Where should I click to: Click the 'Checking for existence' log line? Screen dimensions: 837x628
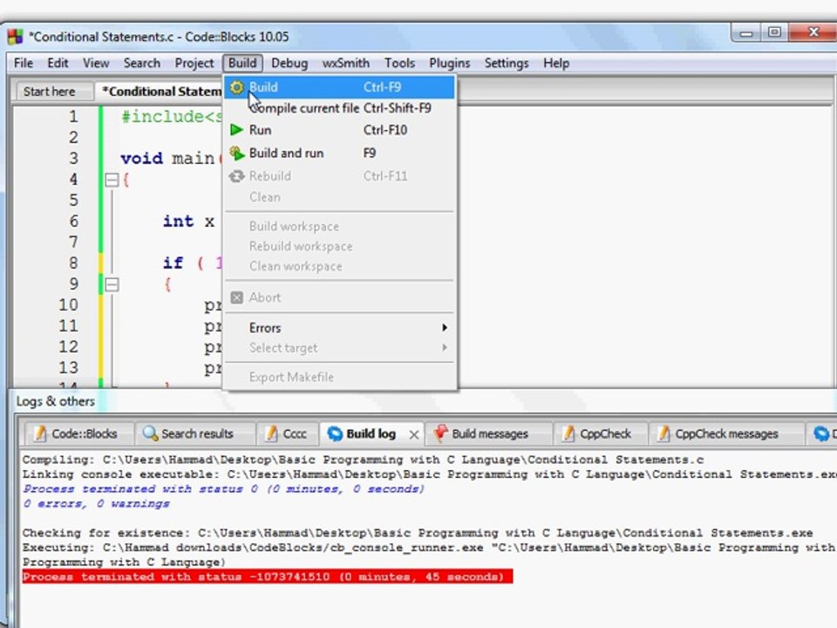[418, 533]
